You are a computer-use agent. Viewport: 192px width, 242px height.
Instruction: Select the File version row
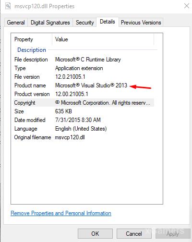coord(84,77)
